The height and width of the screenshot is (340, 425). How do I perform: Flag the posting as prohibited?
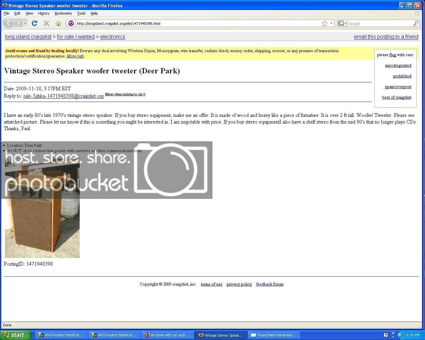coord(402,76)
